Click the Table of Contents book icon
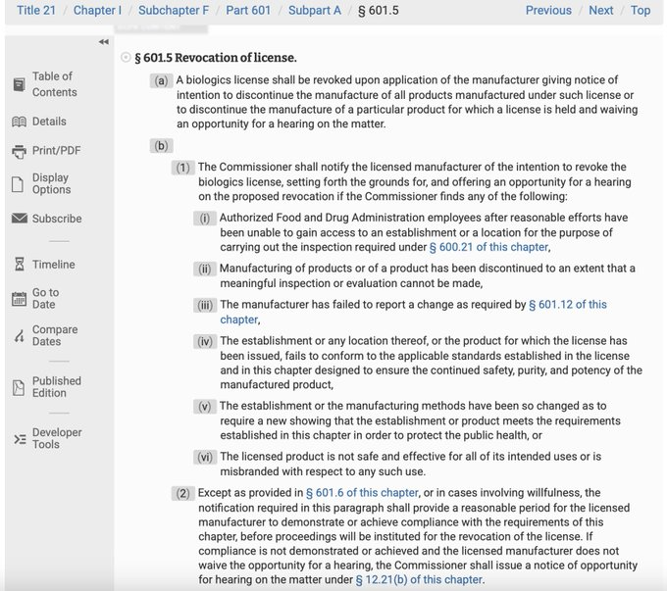The width and height of the screenshot is (667, 591). pyautogui.click(x=19, y=84)
